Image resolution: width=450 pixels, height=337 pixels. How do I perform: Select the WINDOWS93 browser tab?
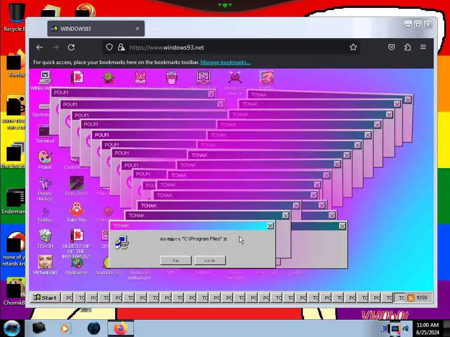(x=96, y=29)
